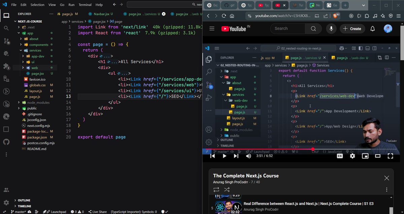
Task: Open the Accounts icon in the VS Code activity bar
Action: (6, 190)
